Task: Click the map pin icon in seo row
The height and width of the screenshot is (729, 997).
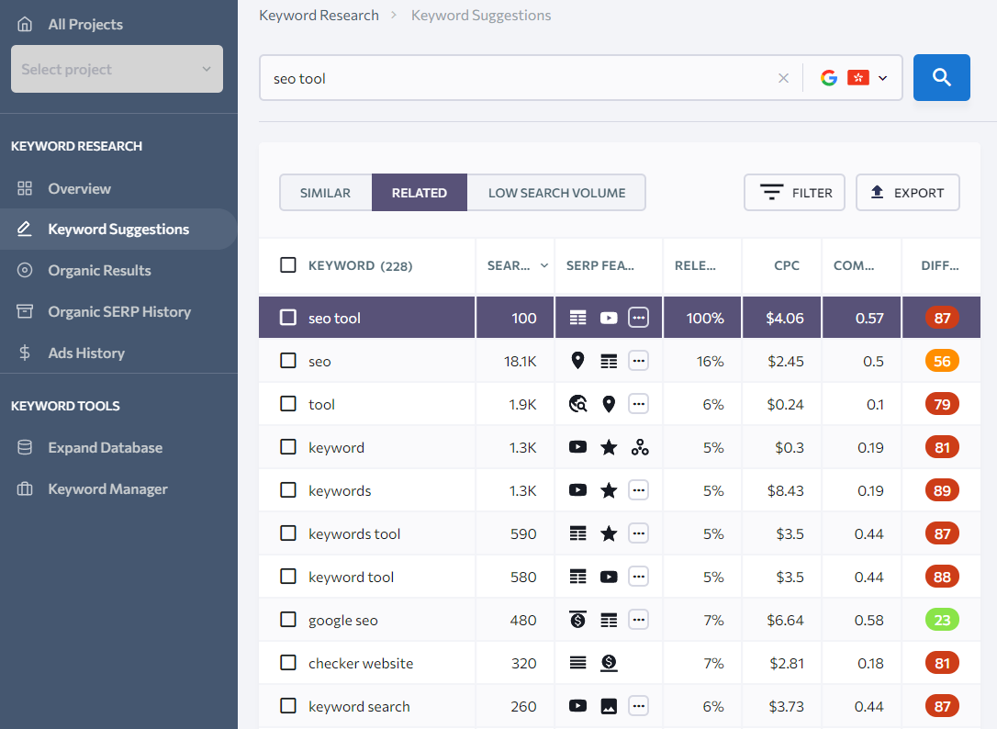Action: [x=577, y=361]
